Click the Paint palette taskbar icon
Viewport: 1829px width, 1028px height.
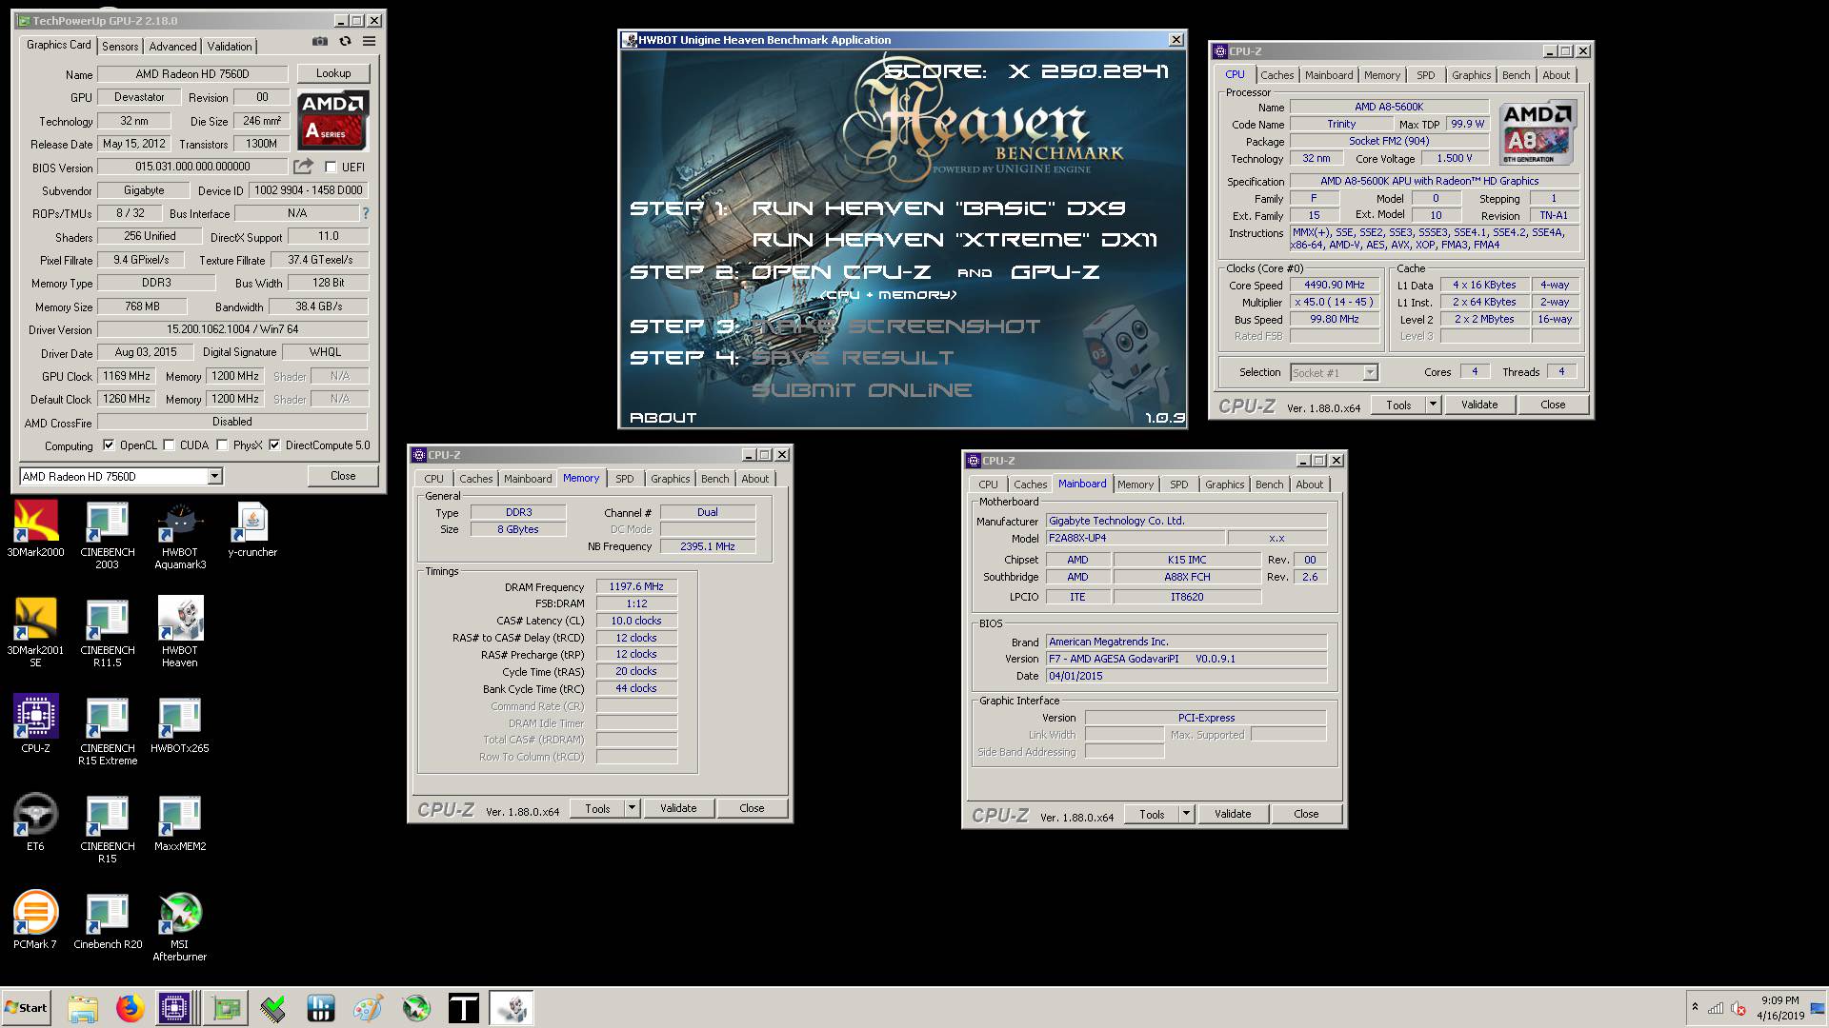tap(368, 1008)
